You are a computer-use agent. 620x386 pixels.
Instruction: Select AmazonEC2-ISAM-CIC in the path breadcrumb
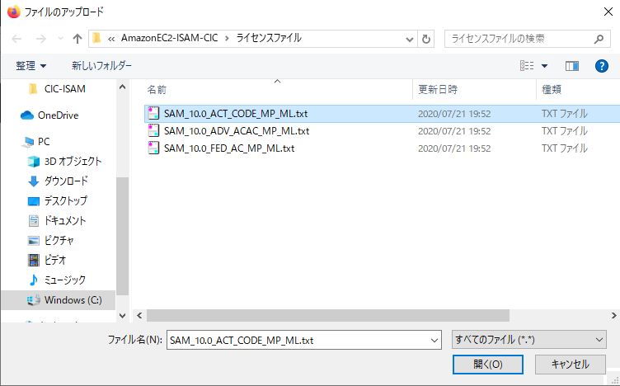tap(169, 39)
